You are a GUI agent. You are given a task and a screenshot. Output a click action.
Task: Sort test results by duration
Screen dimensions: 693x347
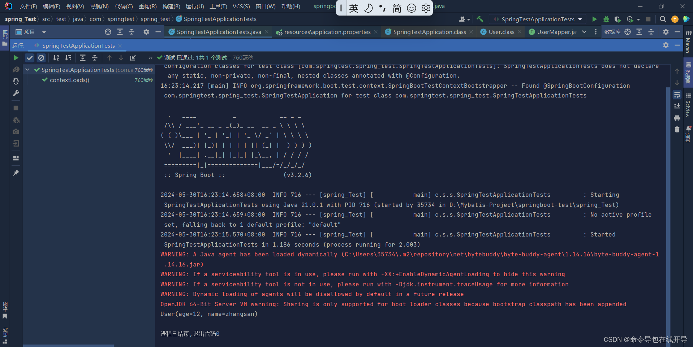click(x=68, y=58)
